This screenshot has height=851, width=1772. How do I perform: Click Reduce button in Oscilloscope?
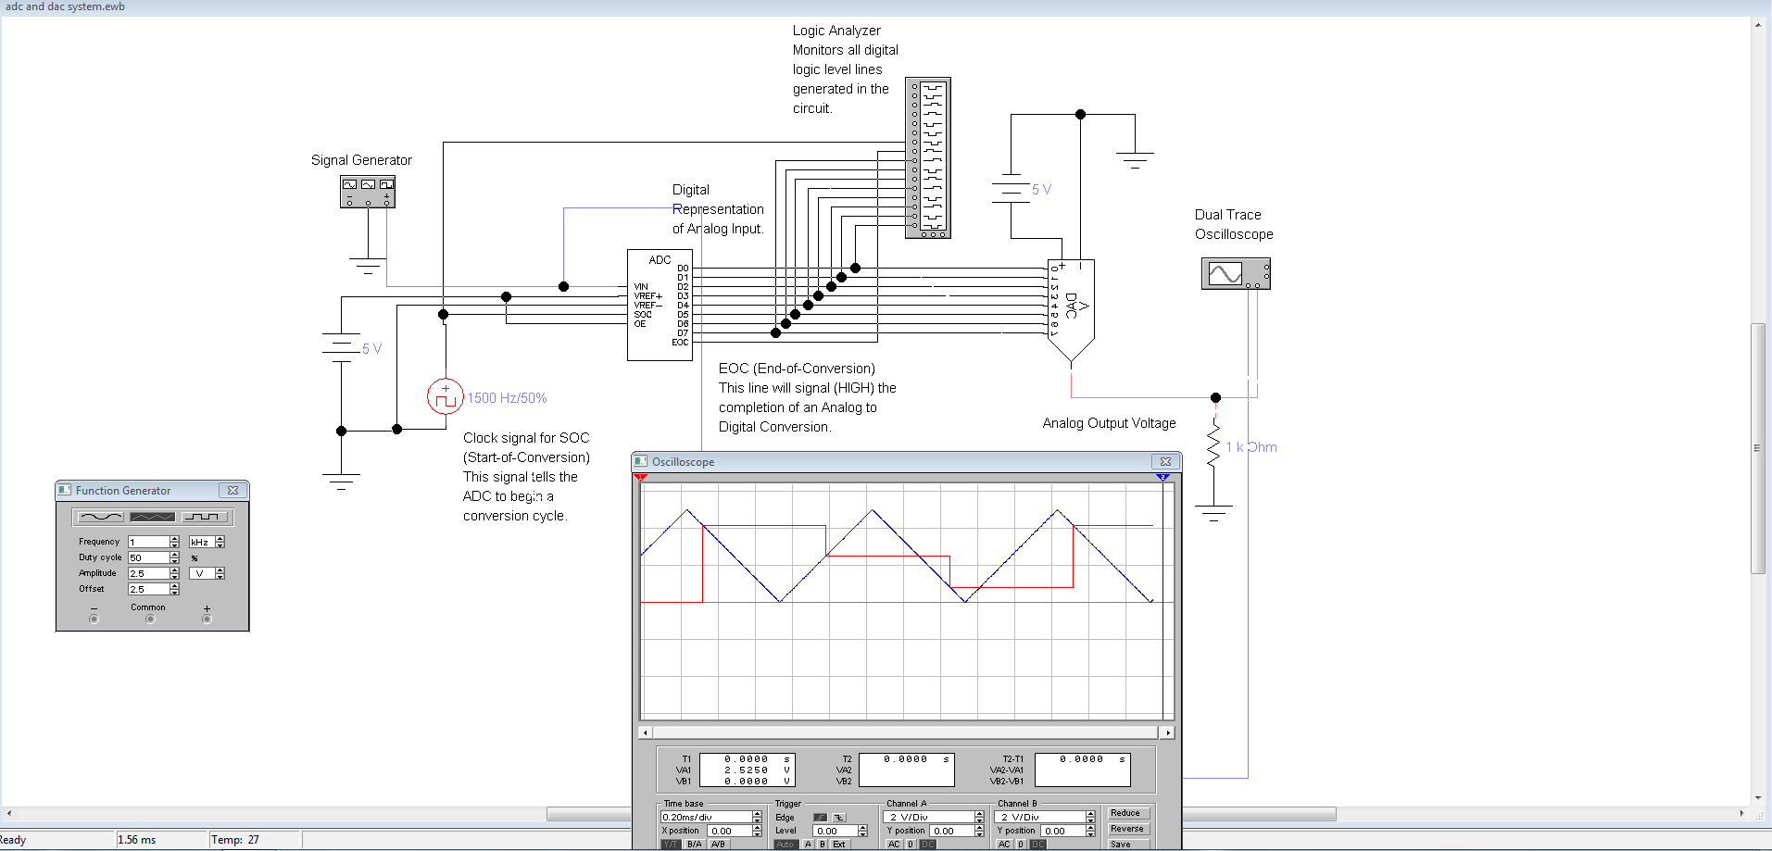click(x=1129, y=813)
